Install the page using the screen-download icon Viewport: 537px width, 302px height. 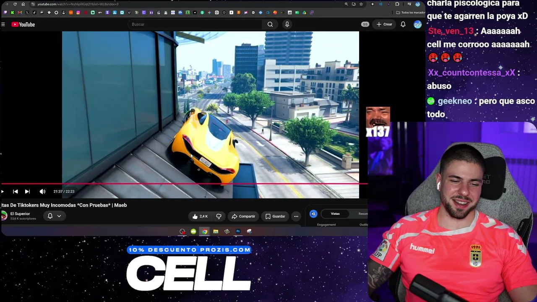coord(354,4)
